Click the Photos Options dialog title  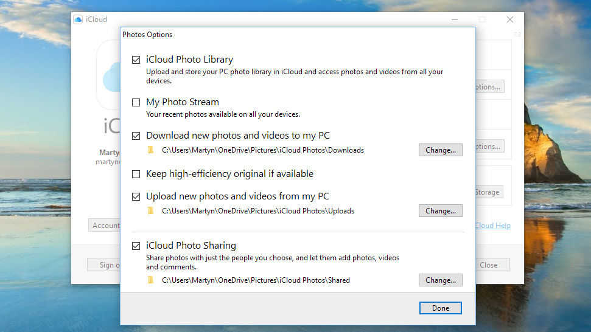click(x=147, y=35)
